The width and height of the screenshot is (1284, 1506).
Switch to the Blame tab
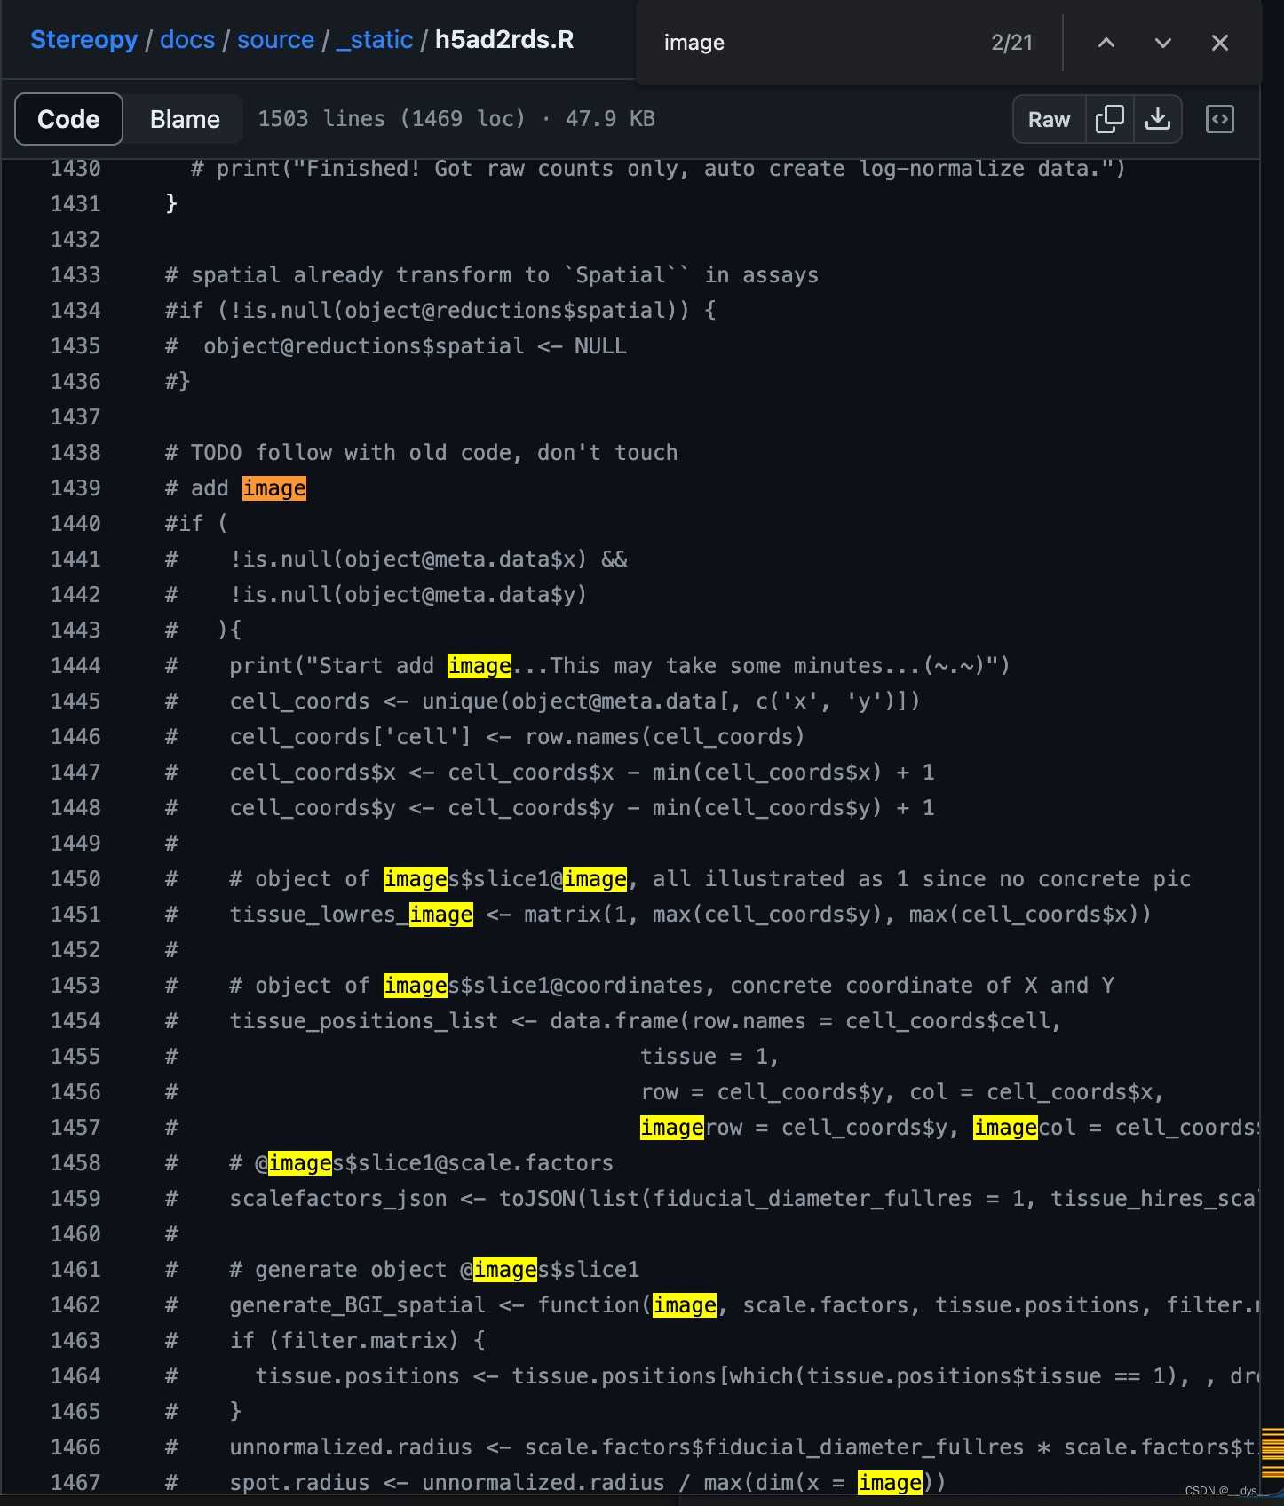tap(185, 119)
